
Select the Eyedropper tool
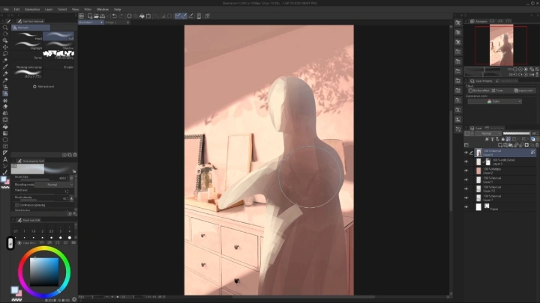5,67
